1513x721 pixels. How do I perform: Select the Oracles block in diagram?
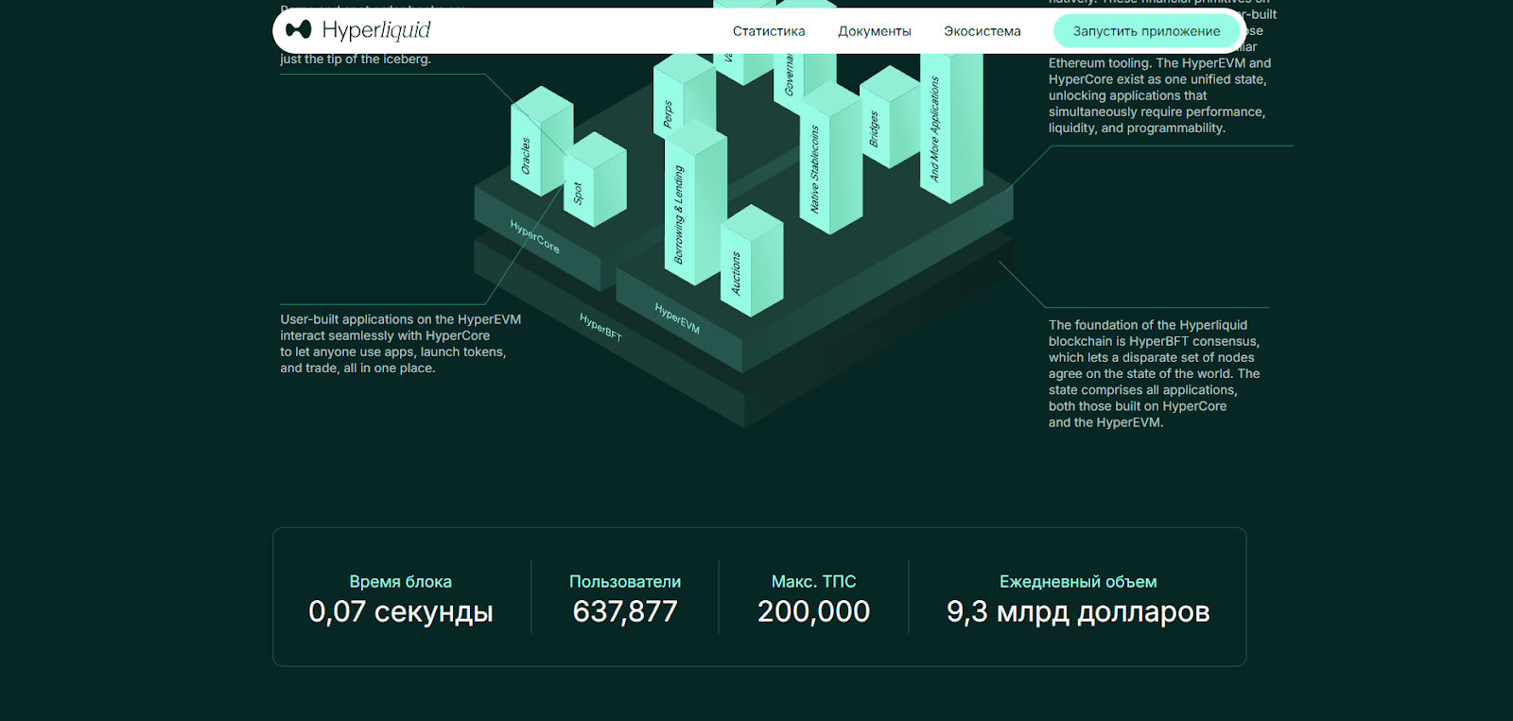(x=542, y=142)
